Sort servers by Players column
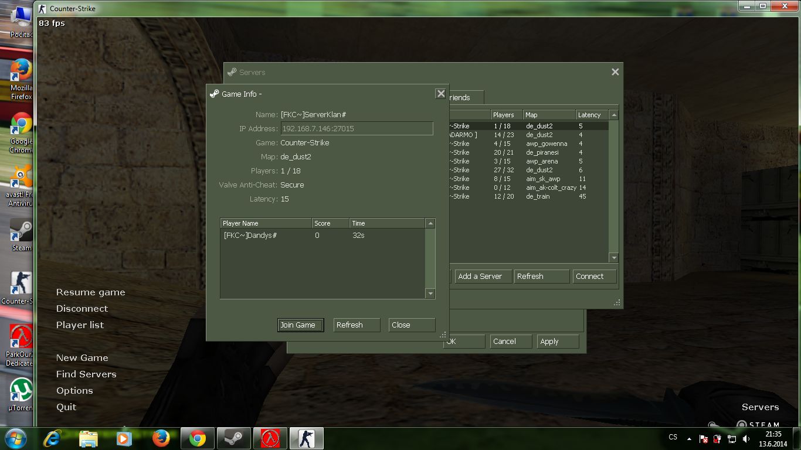The width and height of the screenshot is (801, 450). pos(507,115)
